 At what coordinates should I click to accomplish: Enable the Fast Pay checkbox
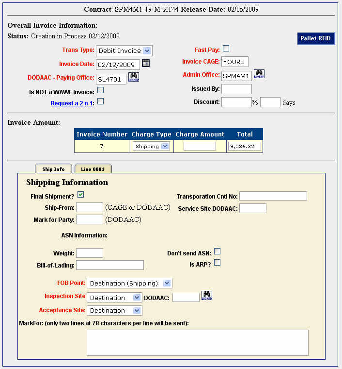[x=226, y=49]
